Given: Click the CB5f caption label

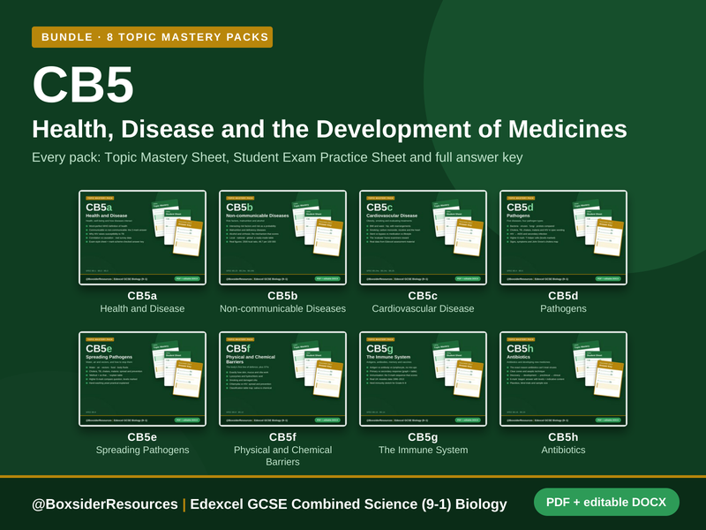Looking at the screenshot, I should [282, 437].
